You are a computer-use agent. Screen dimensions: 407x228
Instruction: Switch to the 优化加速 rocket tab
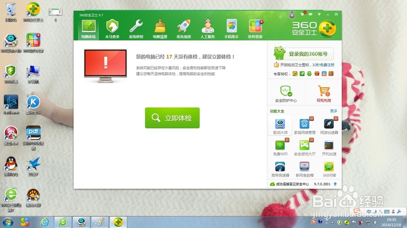coord(184,29)
